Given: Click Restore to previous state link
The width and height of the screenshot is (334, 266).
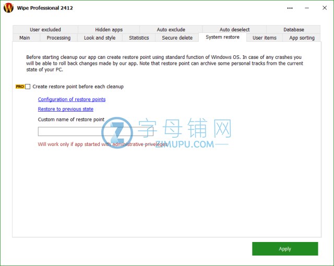Looking at the screenshot, I should 66,109.
